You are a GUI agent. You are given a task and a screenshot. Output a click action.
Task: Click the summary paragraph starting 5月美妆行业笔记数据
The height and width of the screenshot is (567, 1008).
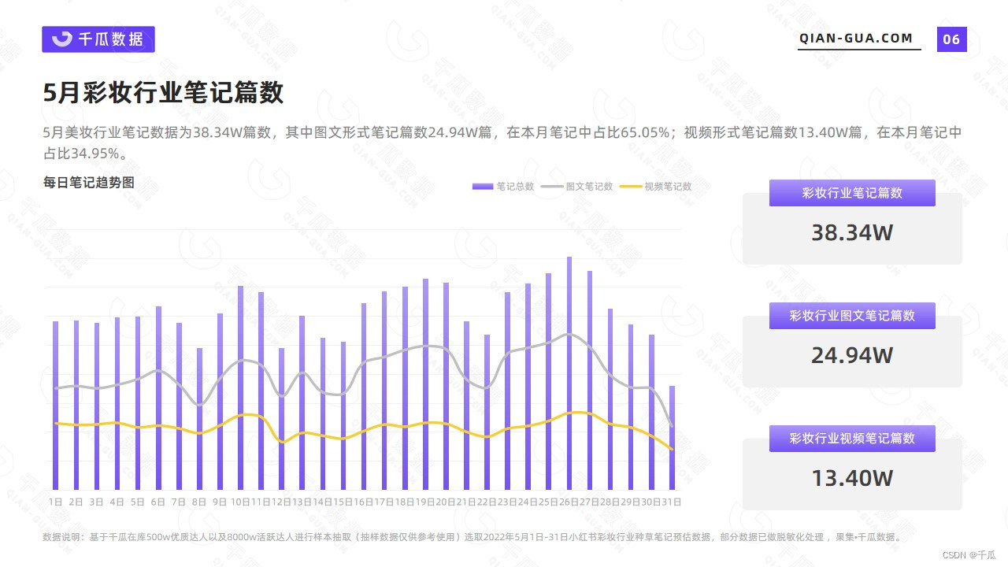[x=502, y=143]
